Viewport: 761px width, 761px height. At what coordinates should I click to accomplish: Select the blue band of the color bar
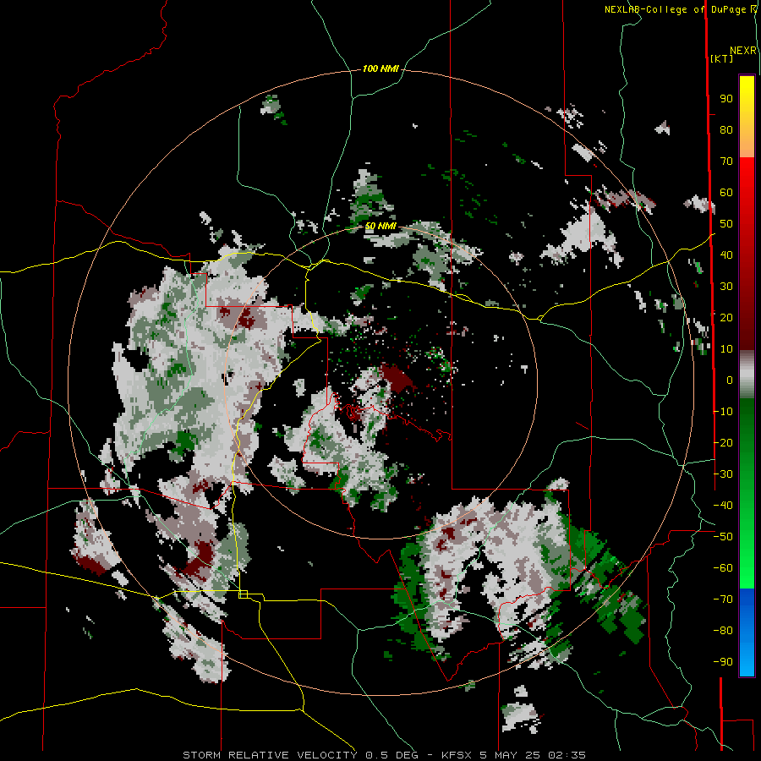pos(747,631)
